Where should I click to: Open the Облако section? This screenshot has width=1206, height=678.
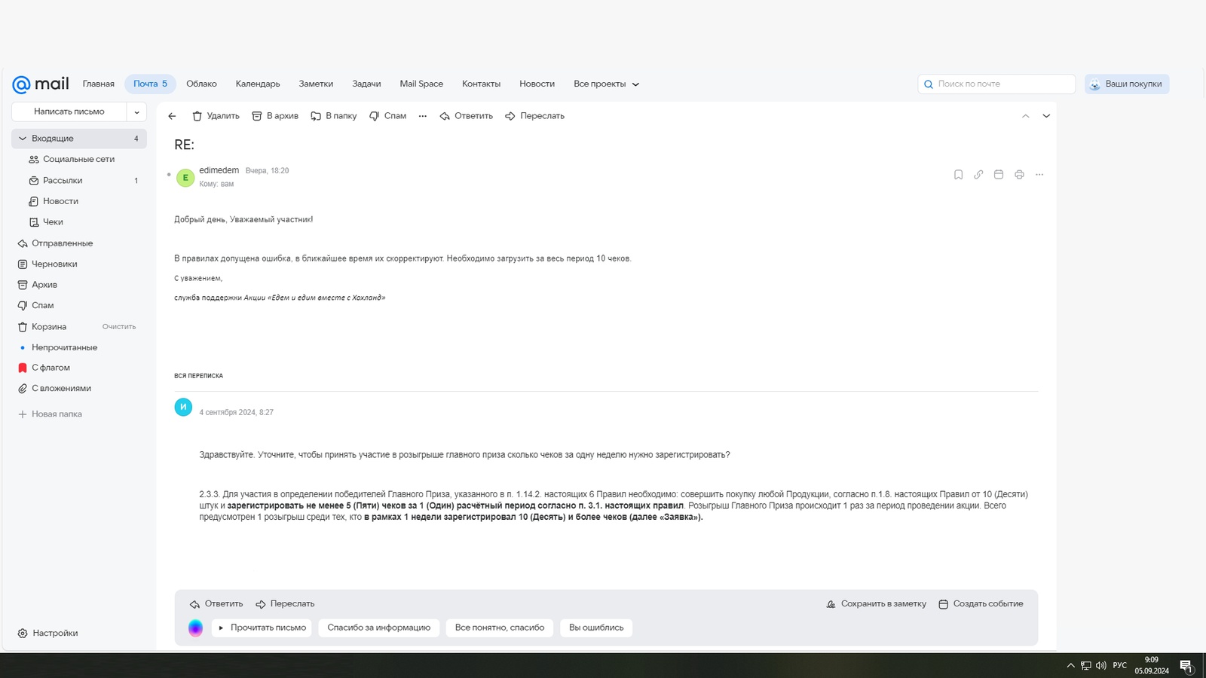coord(201,84)
